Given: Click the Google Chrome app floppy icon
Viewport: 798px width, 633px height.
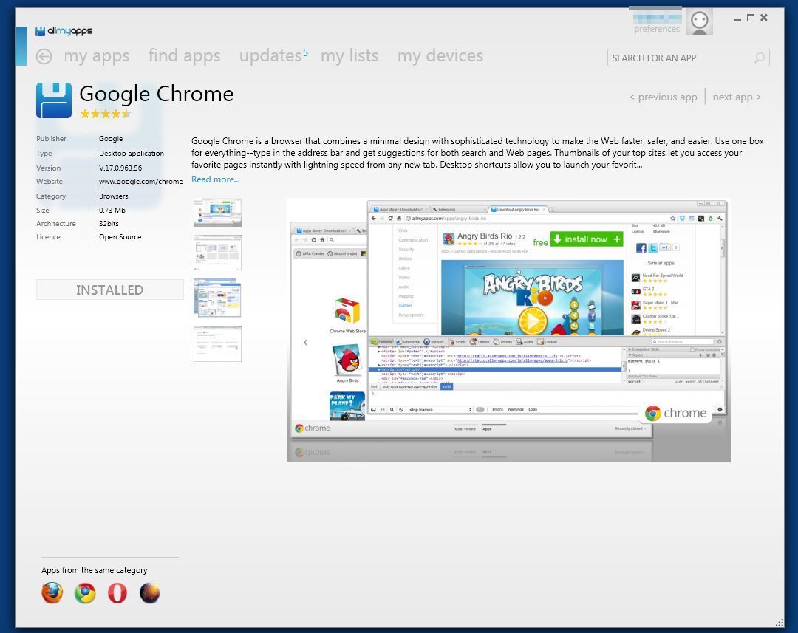Looking at the screenshot, I should click(x=54, y=100).
